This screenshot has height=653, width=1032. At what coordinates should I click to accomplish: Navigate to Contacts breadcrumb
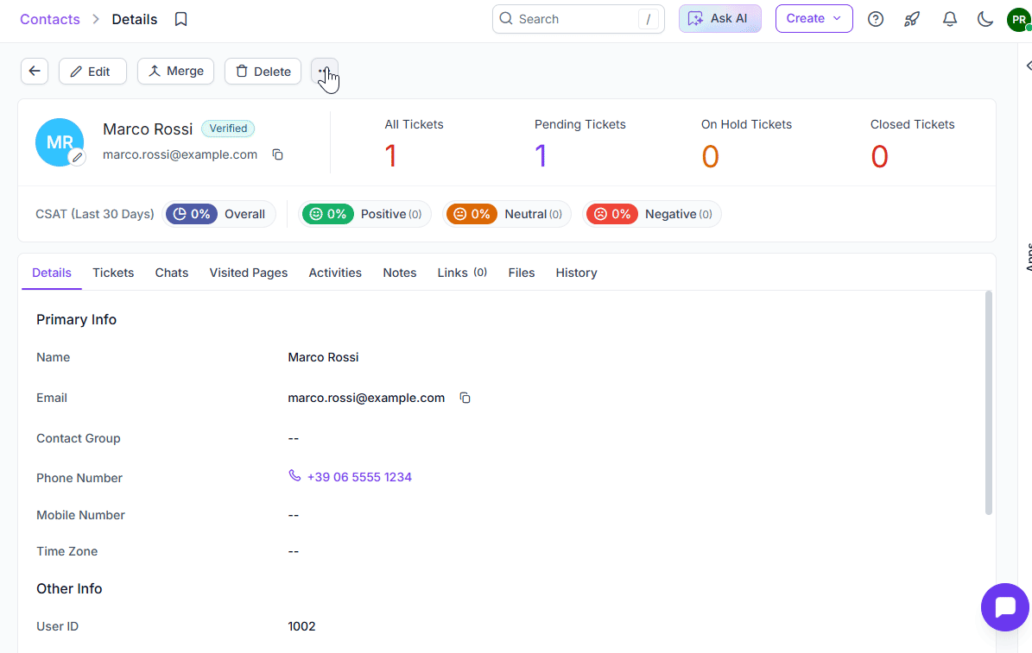click(49, 19)
